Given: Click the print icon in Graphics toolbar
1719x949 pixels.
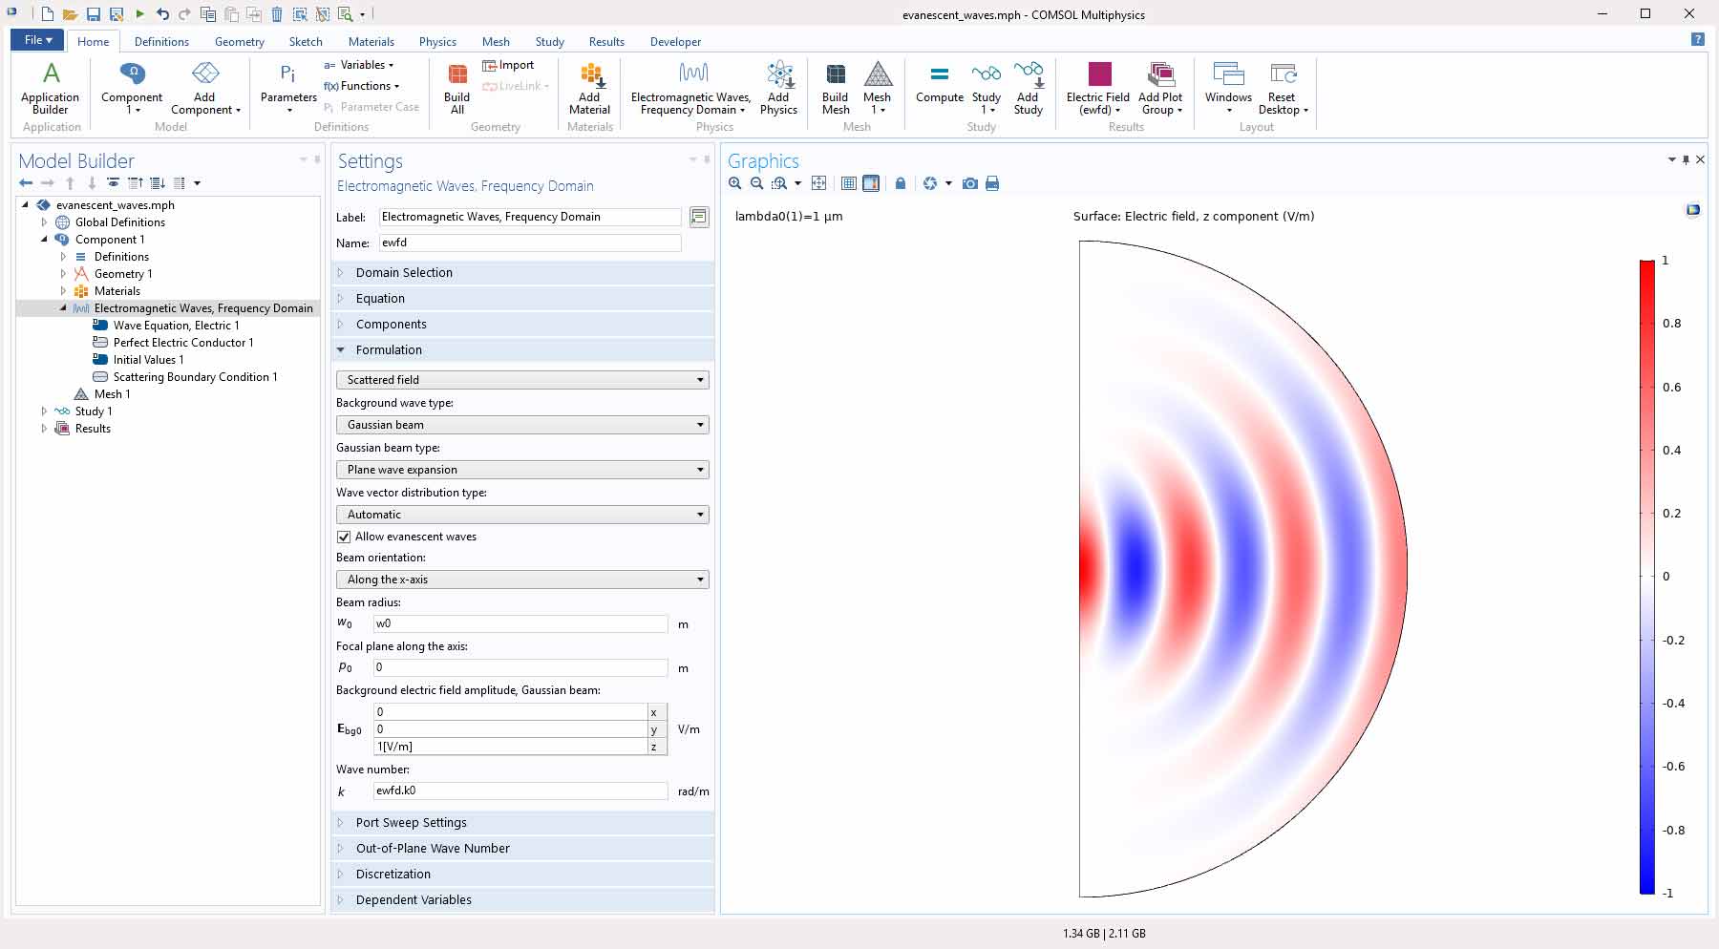Looking at the screenshot, I should (x=992, y=183).
